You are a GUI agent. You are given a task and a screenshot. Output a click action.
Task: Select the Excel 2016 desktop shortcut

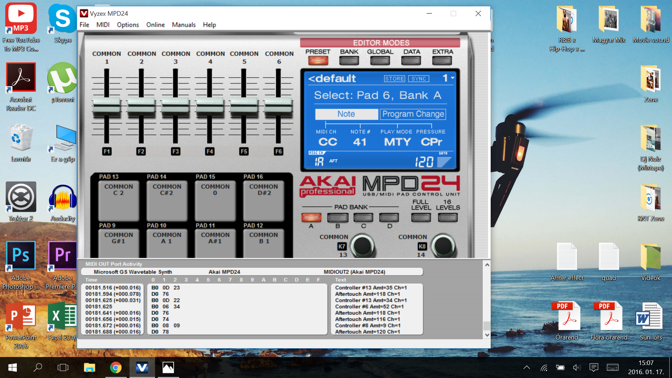tap(62, 321)
